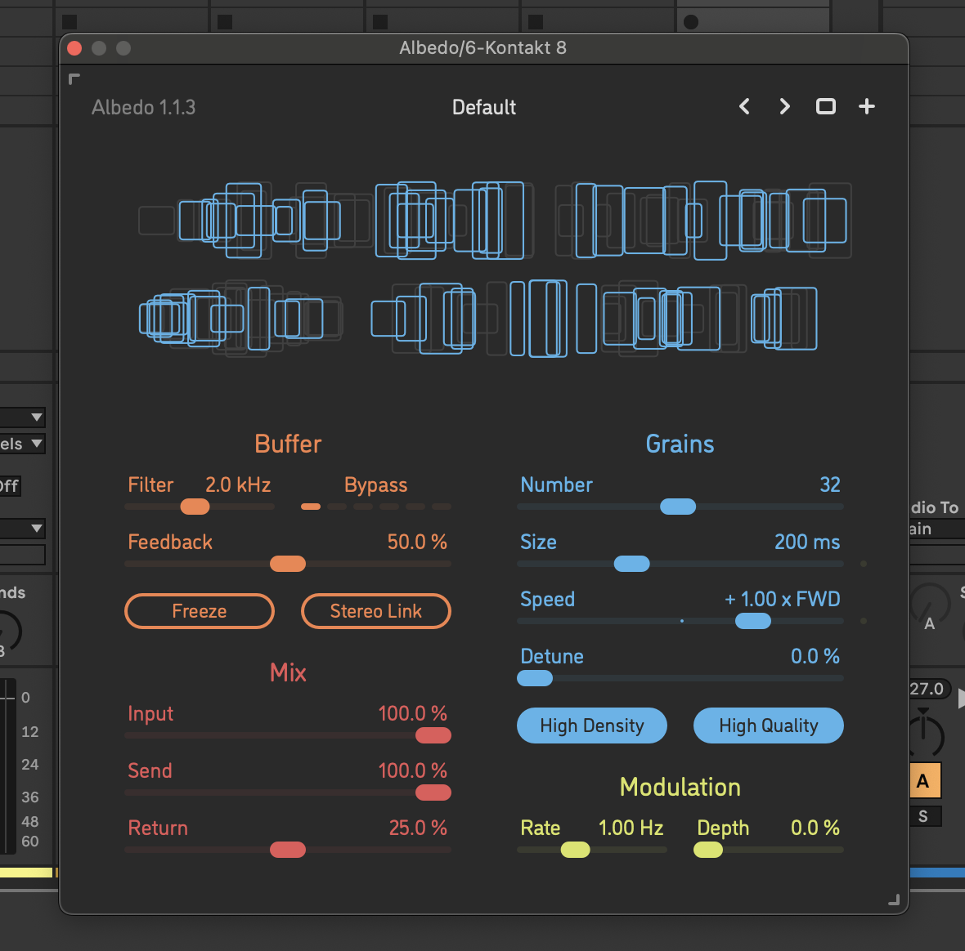The height and width of the screenshot is (951, 965).
Task: Click the small dot beside Size slider
Action: (x=864, y=564)
